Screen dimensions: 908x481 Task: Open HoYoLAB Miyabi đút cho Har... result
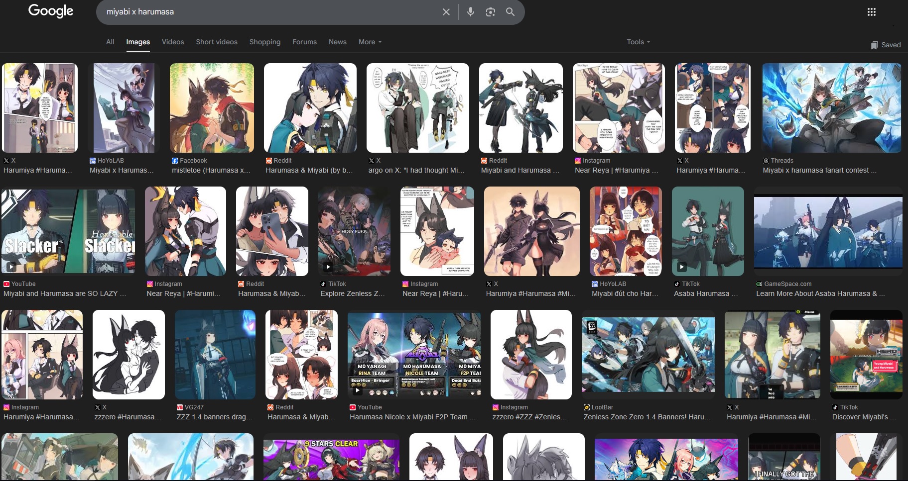click(x=626, y=231)
